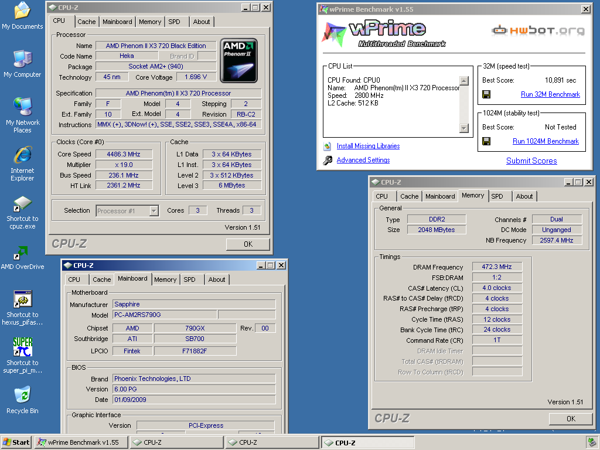The width and height of the screenshot is (600, 450).
Task: Activate first CPU-Z taskbar button
Action: (176, 442)
